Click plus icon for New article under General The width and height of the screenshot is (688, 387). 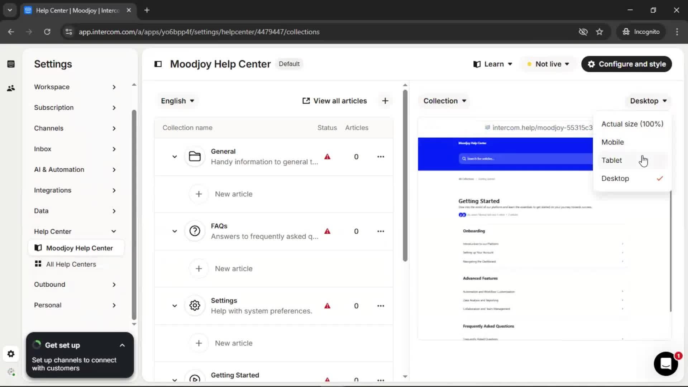pos(199,194)
